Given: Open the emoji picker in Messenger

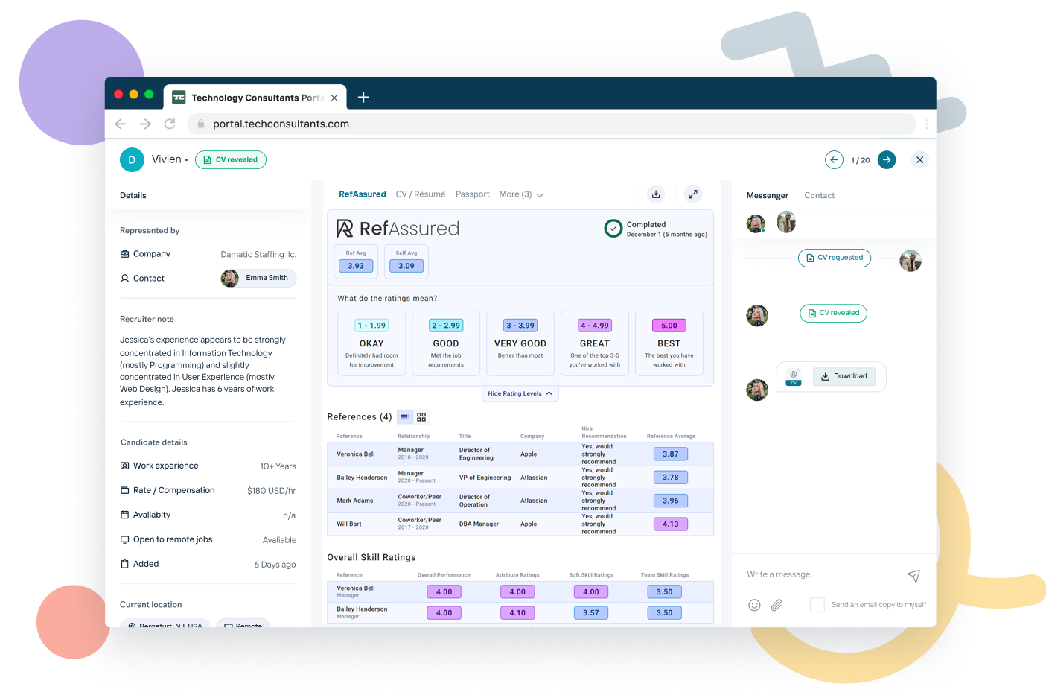Looking at the screenshot, I should (x=754, y=605).
